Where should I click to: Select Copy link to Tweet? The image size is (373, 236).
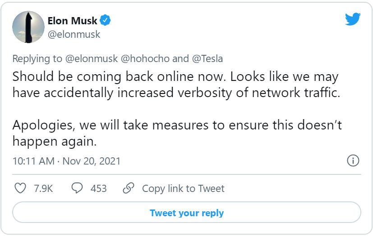coord(183,188)
